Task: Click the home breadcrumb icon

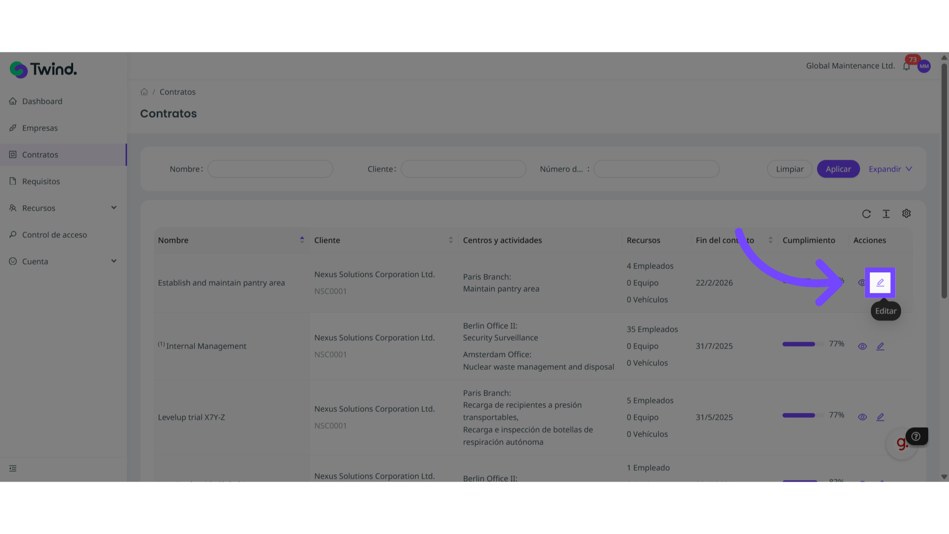Action: tap(144, 92)
